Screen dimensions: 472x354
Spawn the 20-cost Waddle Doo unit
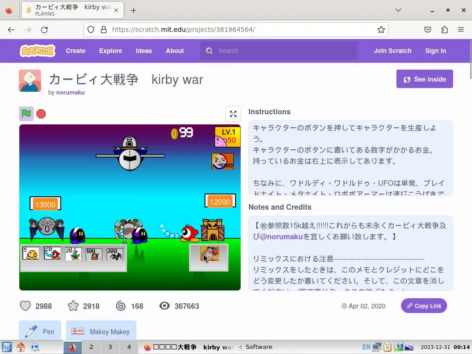[52, 254]
